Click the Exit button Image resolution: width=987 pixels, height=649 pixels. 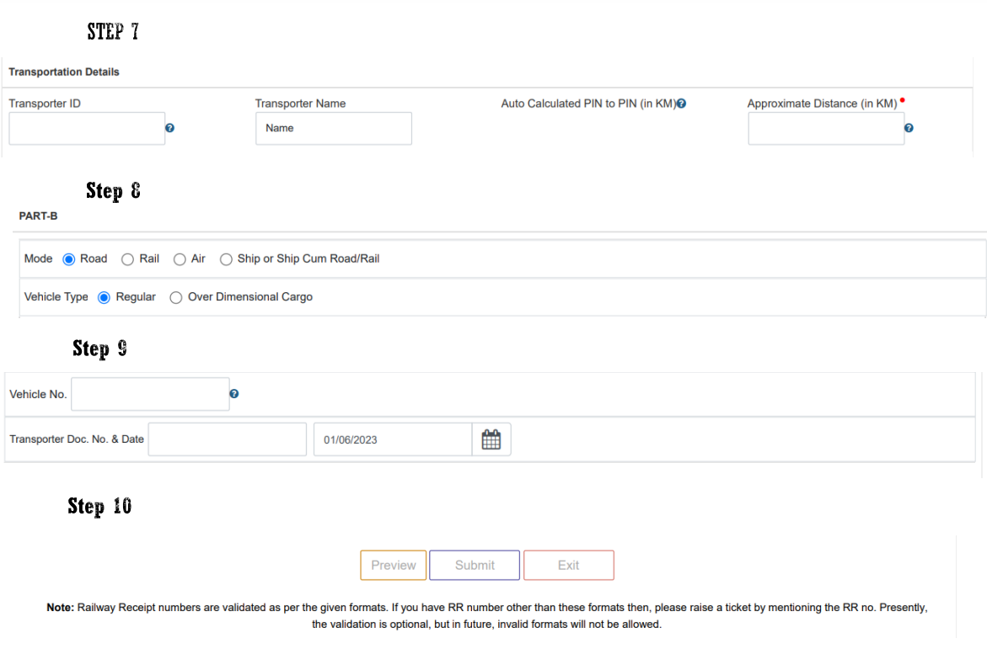click(x=569, y=565)
